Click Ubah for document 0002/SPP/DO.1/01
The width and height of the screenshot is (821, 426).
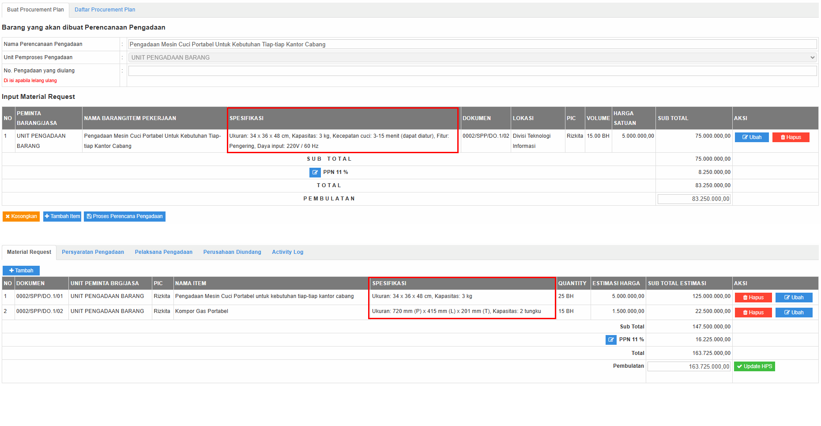(794, 298)
